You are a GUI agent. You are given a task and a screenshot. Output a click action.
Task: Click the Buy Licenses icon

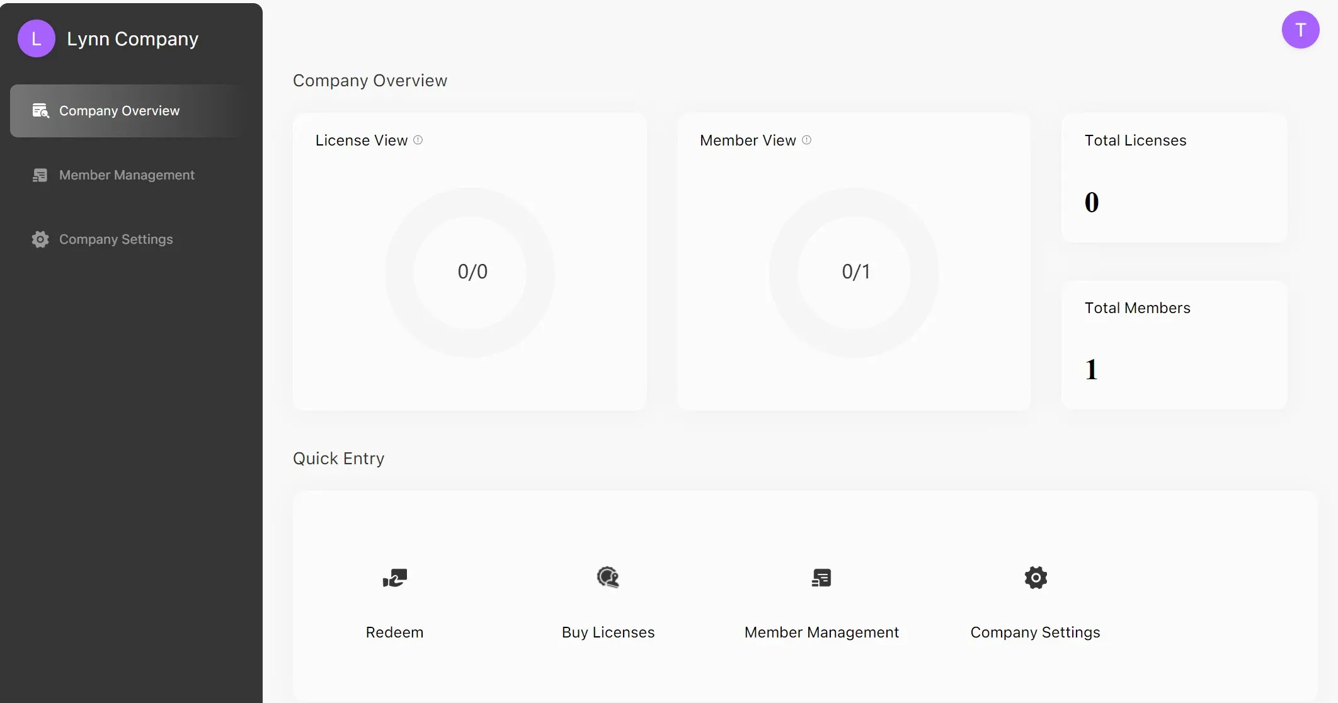[x=608, y=577]
